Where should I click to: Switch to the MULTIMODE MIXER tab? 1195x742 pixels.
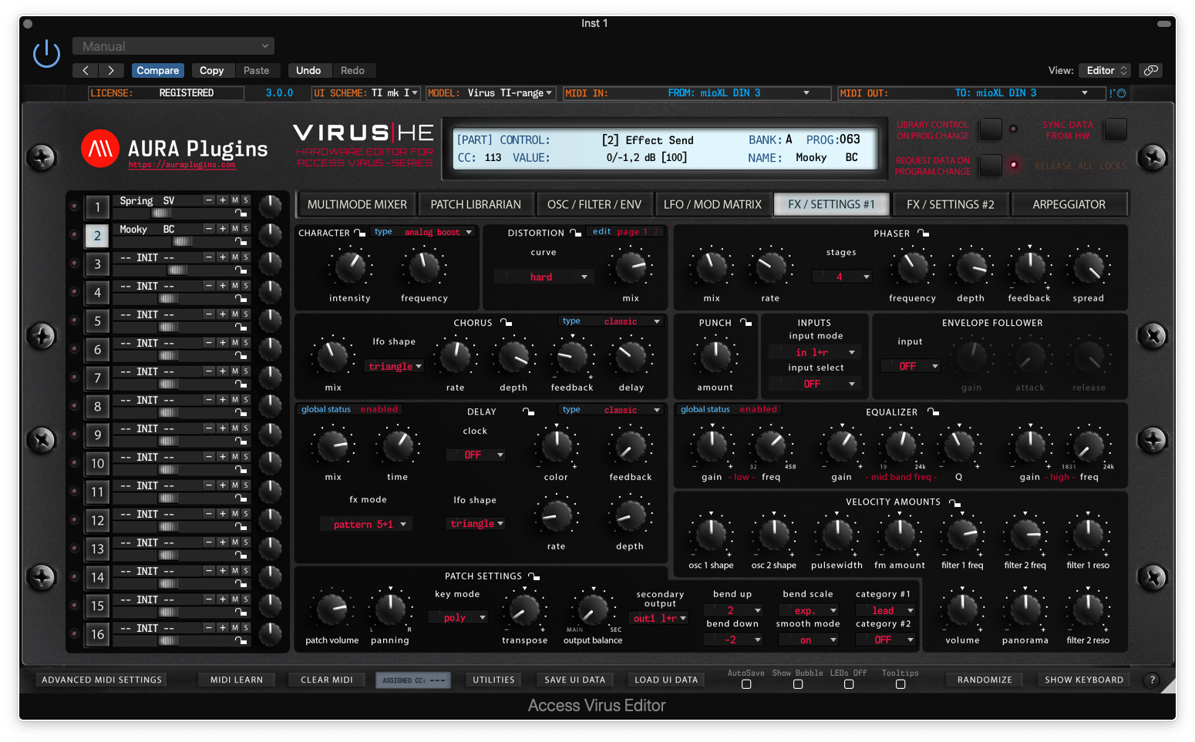pyautogui.click(x=357, y=204)
